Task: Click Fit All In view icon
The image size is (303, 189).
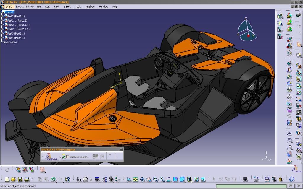Action: [x=136, y=180]
